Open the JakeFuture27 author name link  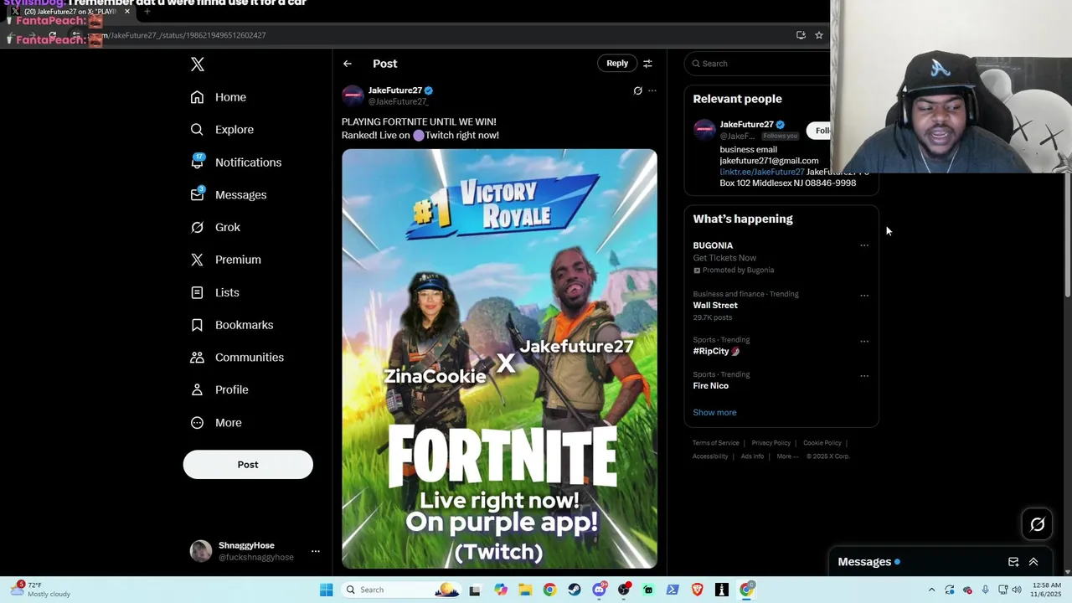[395, 90]
